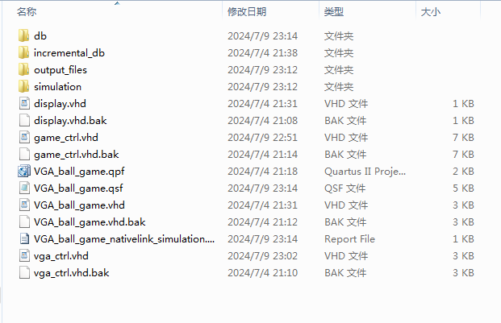The width and height of the screenshot is (501, 323).
Task: Sort by the 大小 column header
Action: click(431, 12)
